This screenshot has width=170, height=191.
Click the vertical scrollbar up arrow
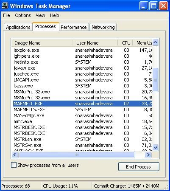point(156,42)
